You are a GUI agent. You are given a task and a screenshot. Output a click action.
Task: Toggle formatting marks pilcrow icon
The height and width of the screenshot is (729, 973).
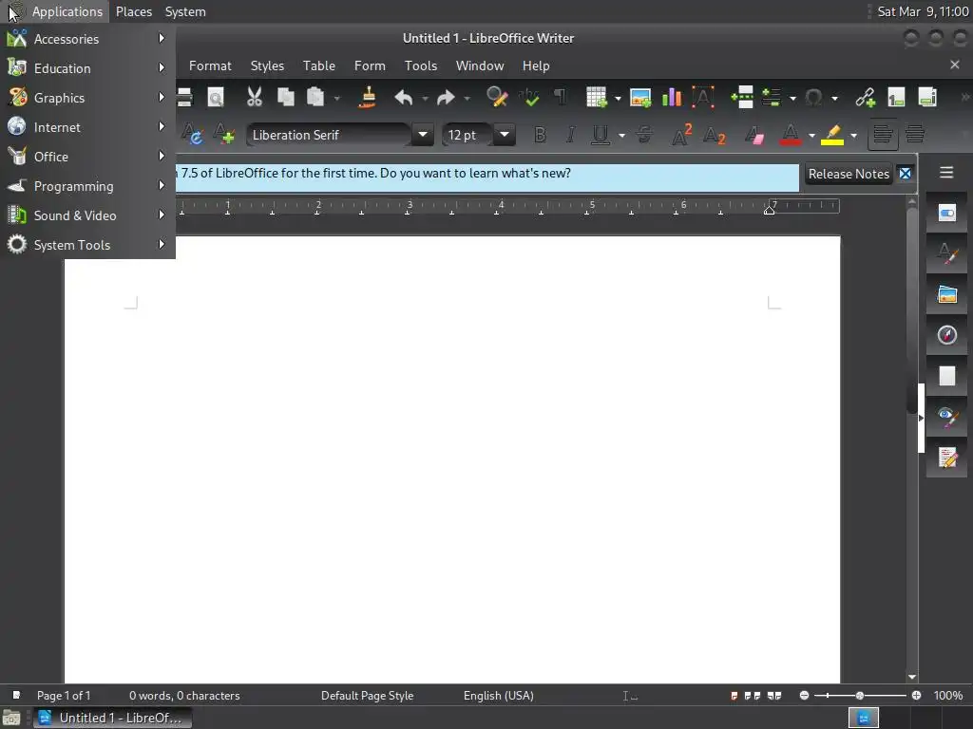560,98
